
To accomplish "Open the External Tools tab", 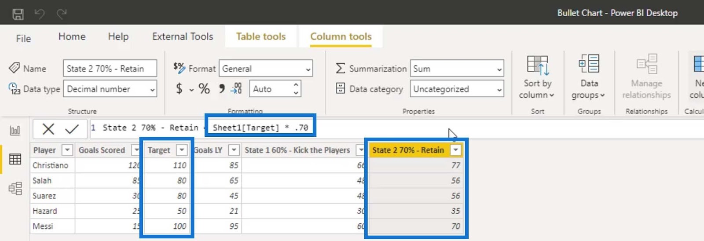I will click(x=183, y=37).
